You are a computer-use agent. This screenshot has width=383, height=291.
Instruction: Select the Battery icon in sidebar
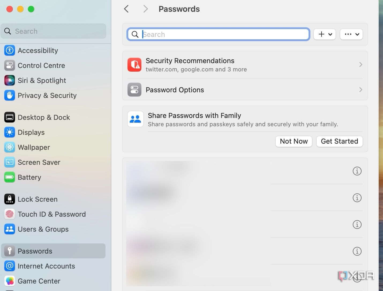pyautogui.click(x=10, y=177)
